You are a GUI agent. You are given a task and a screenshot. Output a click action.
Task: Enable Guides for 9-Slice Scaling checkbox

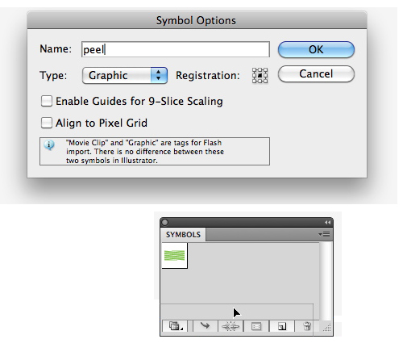pos(47,101)
